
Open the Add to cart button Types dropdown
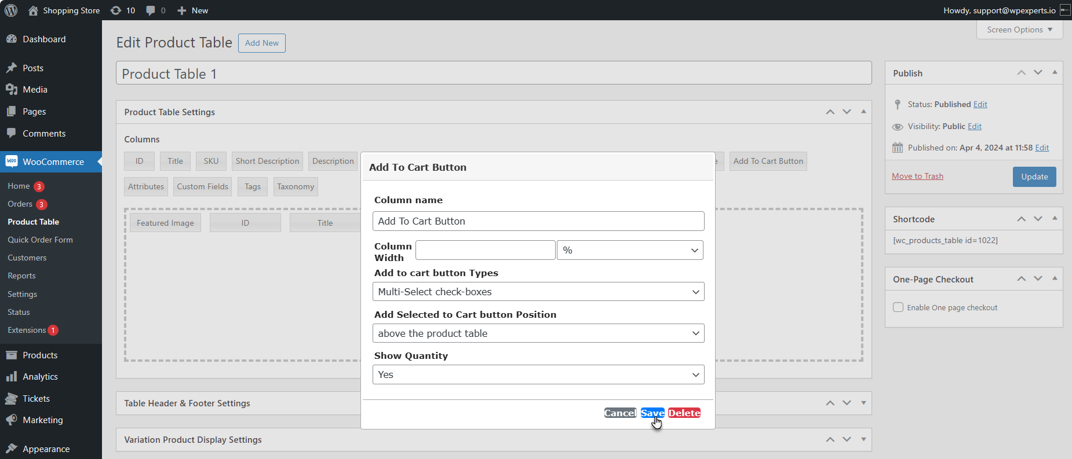coord(538,292)
